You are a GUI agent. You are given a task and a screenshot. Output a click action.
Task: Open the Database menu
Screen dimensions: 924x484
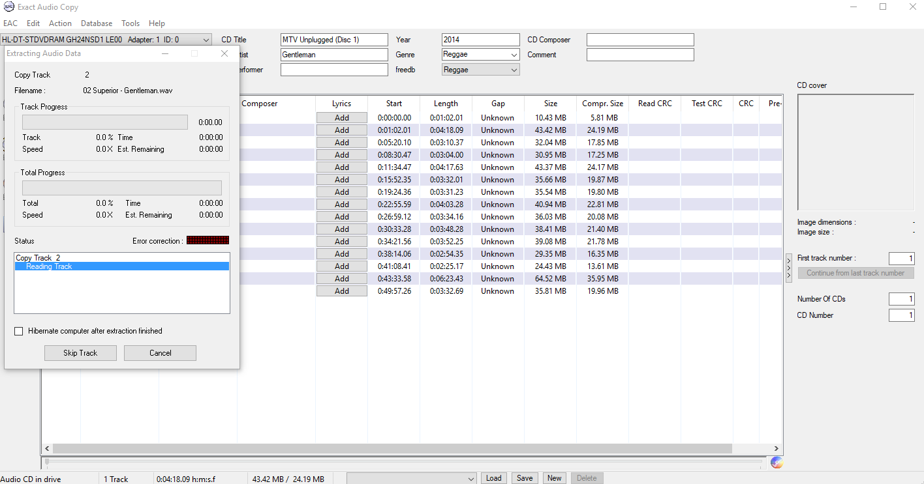(x=97, y=23)
